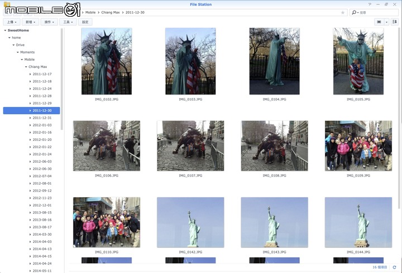
Task: Expand the 2011-12-31 folder arrow
Action: click(30, 118)
